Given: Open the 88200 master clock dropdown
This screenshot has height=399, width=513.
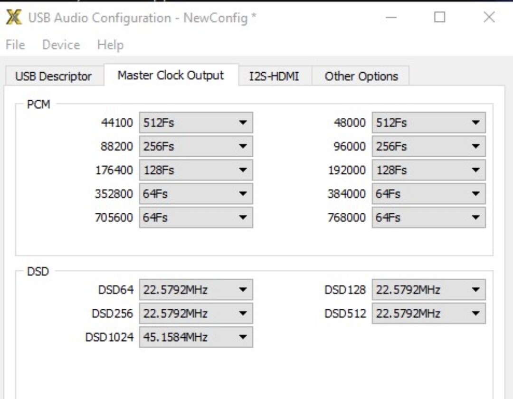Looking at the screenshot, I should (x=196, y=146).
